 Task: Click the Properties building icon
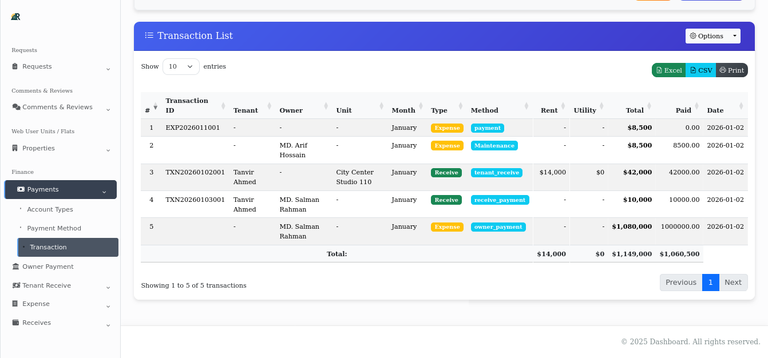(x=15, y=148)
